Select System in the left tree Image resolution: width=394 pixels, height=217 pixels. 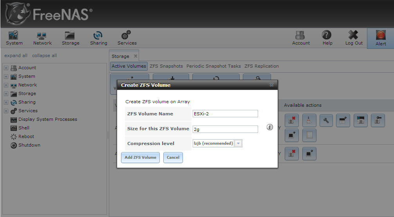point(27,76)
